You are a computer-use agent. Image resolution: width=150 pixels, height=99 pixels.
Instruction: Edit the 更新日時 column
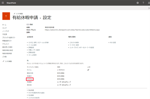pos(30,73)
